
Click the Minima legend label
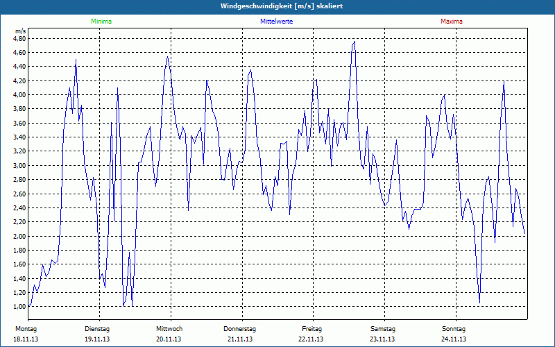pyautogui.click(x=101, y=22)
